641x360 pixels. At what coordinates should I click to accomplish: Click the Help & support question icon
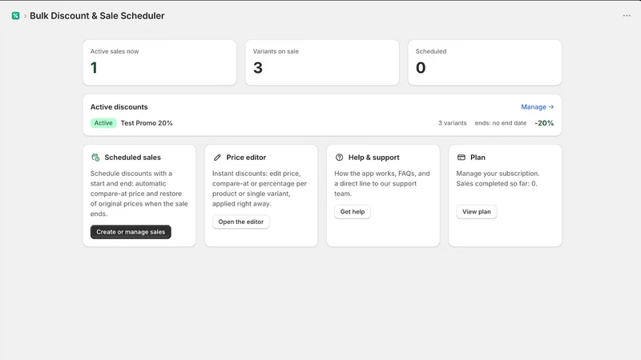click(x=339, y=158)
